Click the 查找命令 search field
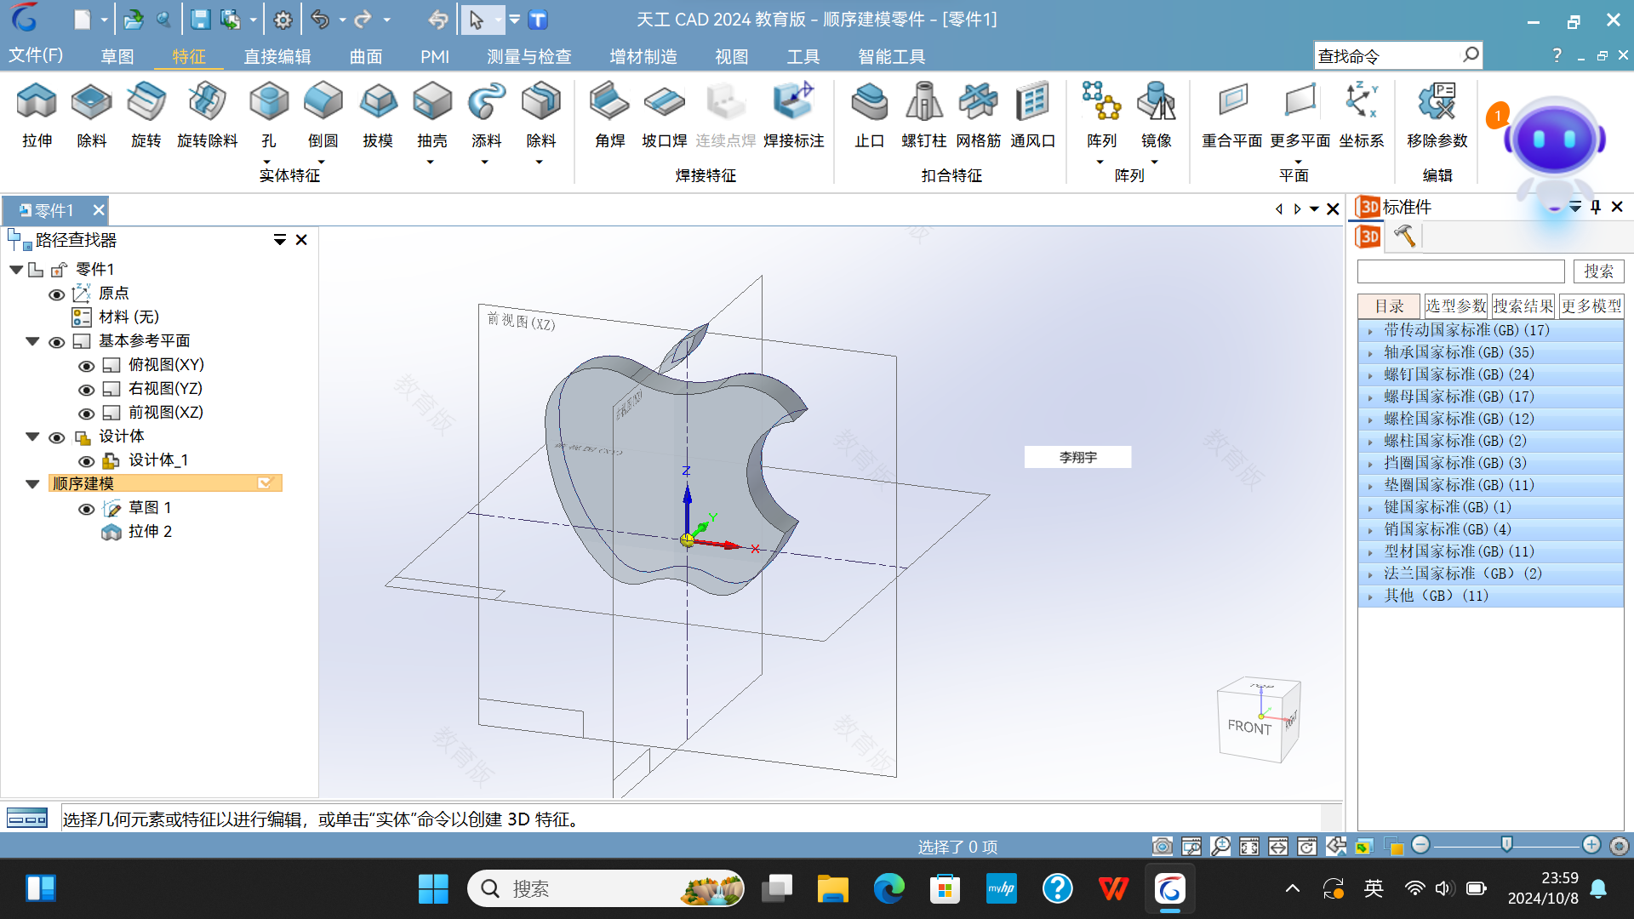 (x=1397, y=56)
